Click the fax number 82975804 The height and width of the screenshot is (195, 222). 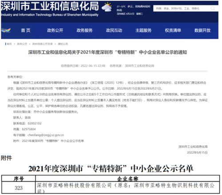[x=29, y=129]
